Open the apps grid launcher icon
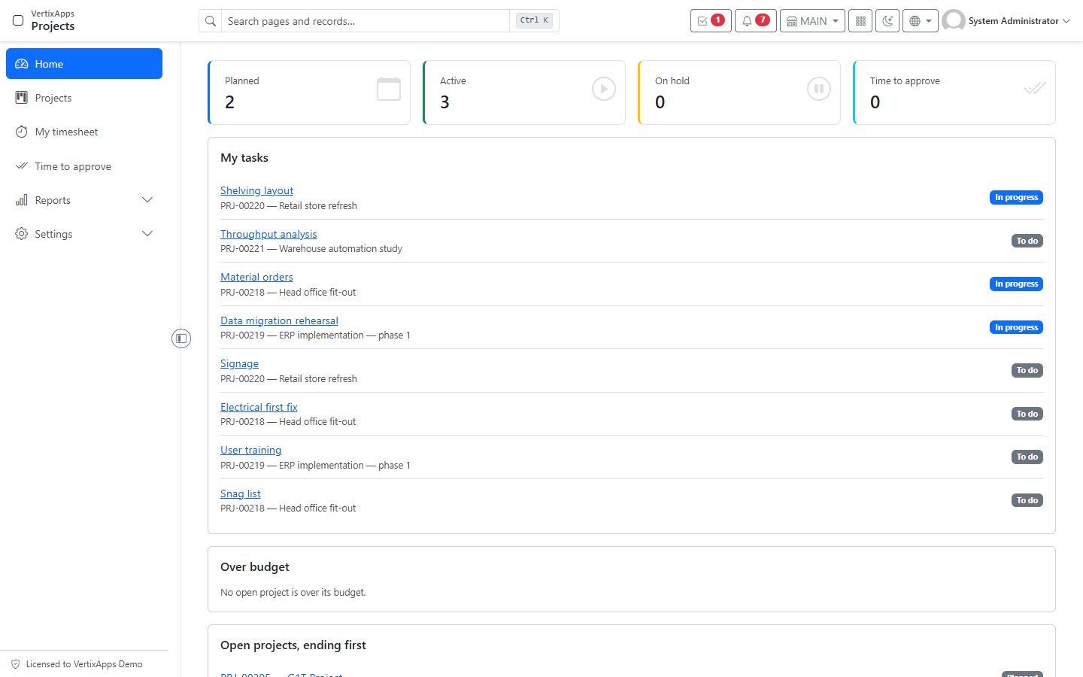The image size is (1083, 677). (x=860, y=21)
